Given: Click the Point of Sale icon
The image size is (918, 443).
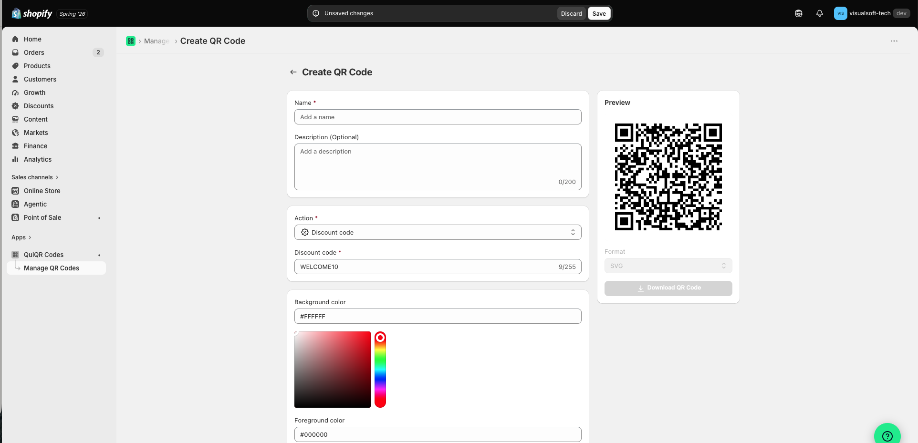Looking at the screenshot, I should [15, 217].
